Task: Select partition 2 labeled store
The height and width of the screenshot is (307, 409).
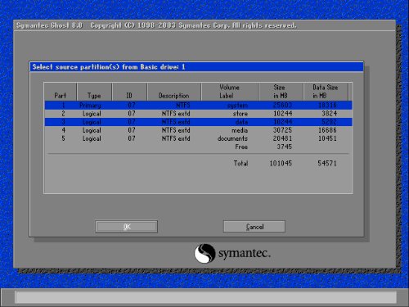Action: (x=199, y=114)
